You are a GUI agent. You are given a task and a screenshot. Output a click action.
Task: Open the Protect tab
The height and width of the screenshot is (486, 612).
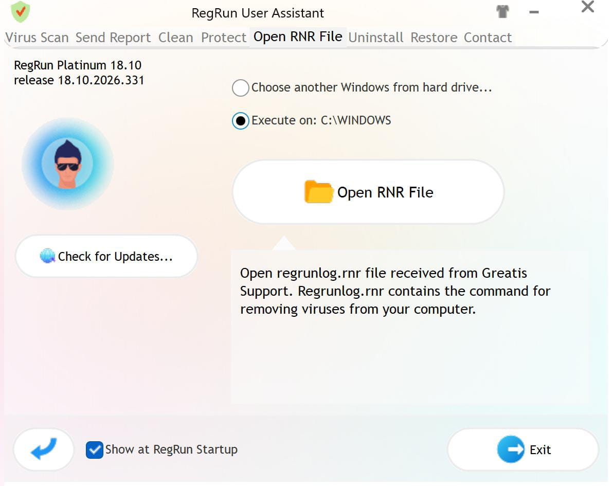coord(224,38)
